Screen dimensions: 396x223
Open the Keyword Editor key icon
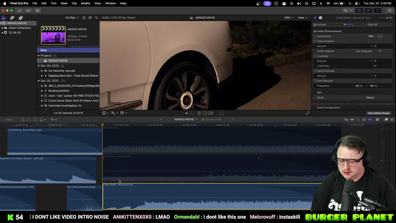coord(28,11)
